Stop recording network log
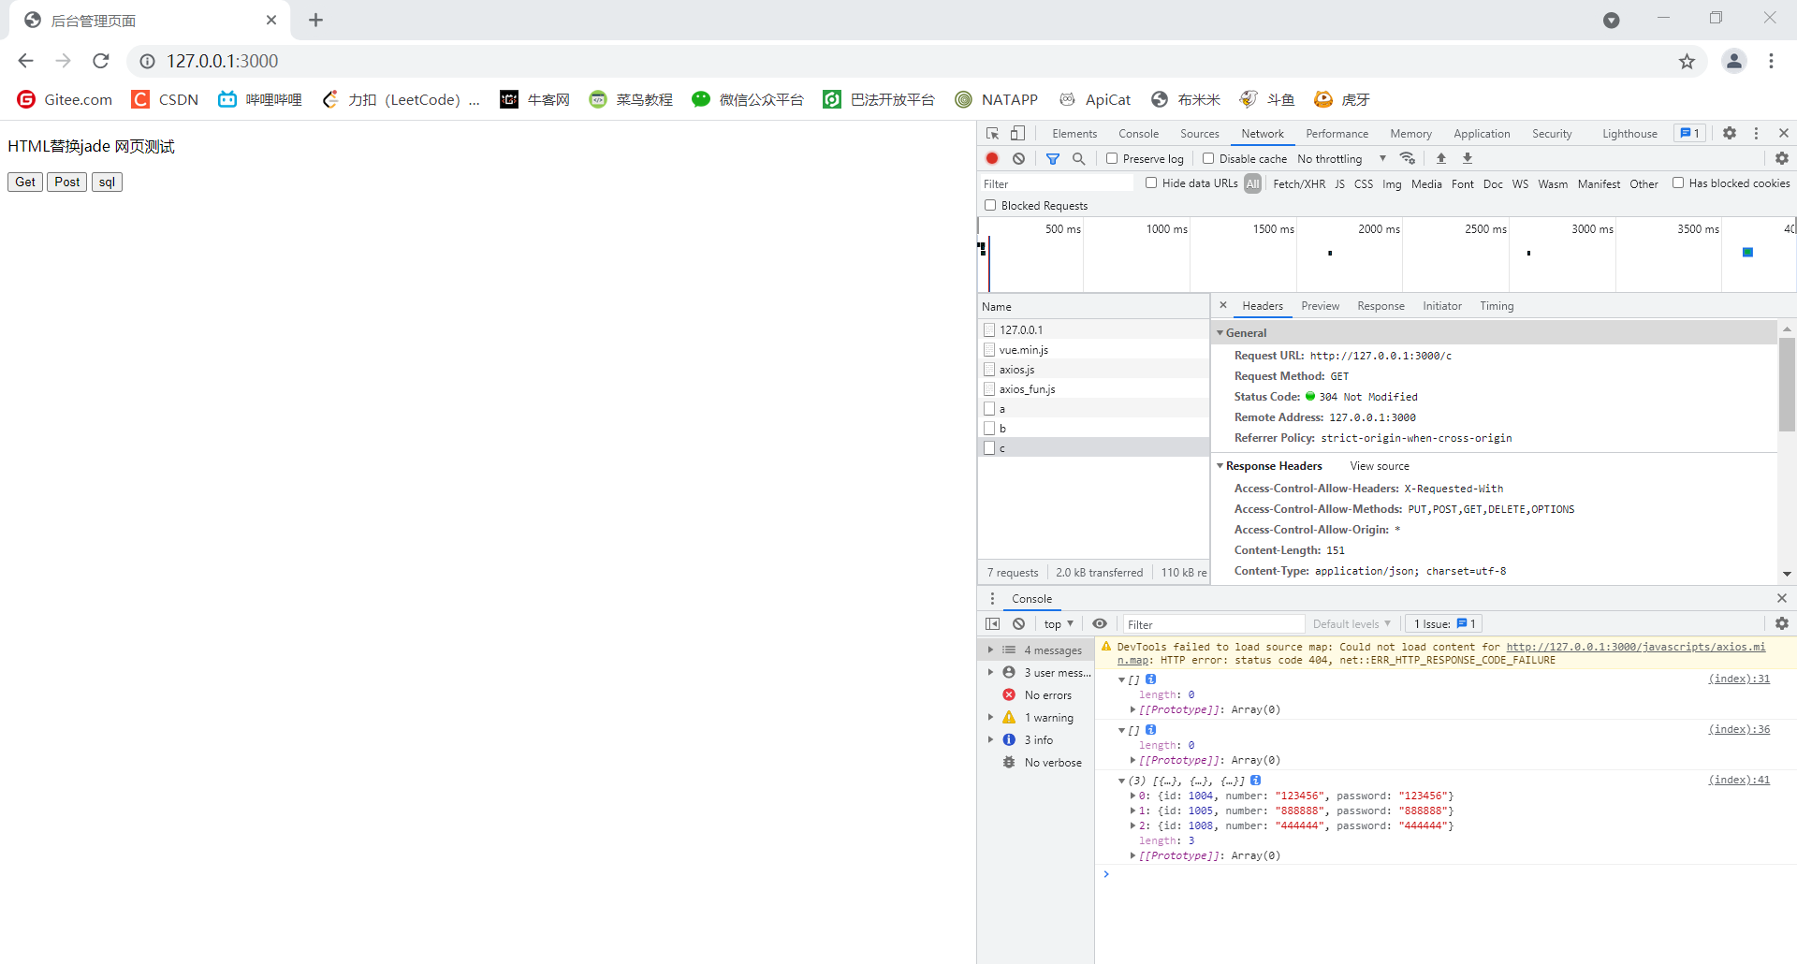This screenshot has height=964, width=1797. point(992,159)
